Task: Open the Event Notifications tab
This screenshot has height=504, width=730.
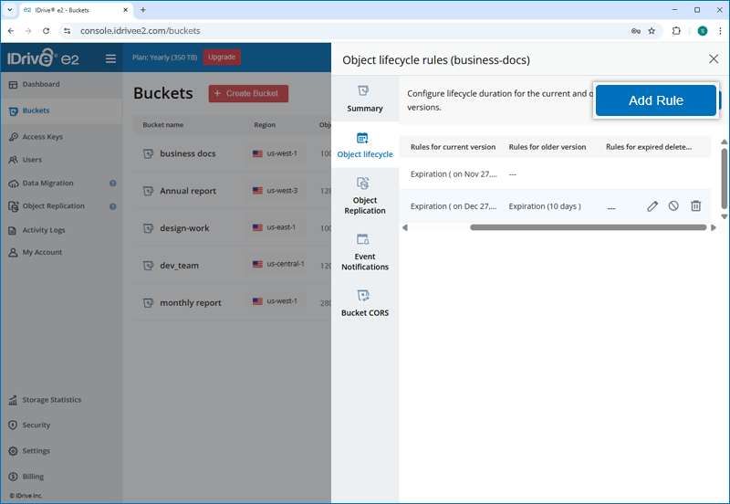Action: (365, 250)
